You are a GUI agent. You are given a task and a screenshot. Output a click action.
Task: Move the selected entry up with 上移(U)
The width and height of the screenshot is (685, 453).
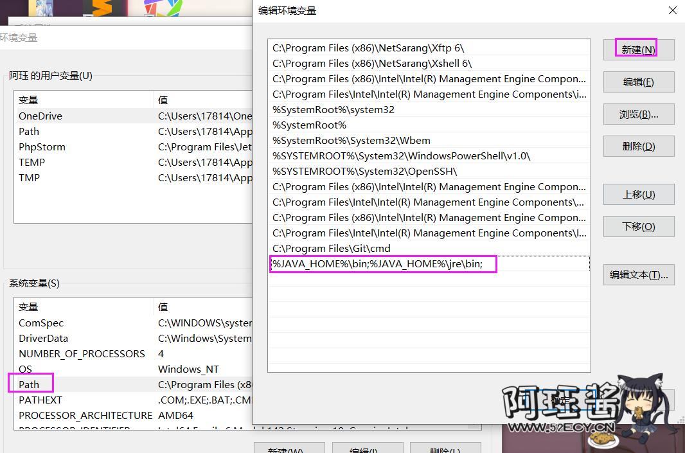point(638,195)
